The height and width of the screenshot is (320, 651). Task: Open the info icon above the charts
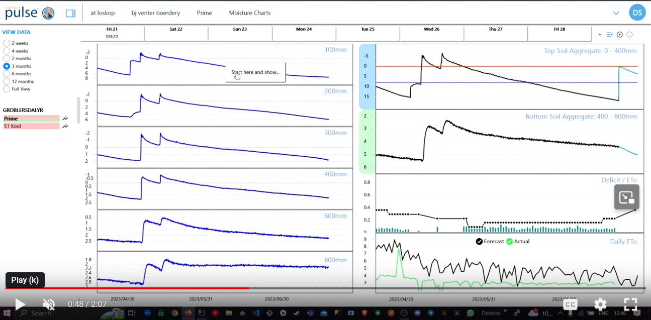pos(629,35)
